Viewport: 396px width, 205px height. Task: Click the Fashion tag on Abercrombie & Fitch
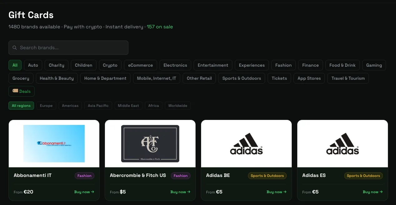tap(181, 176)
